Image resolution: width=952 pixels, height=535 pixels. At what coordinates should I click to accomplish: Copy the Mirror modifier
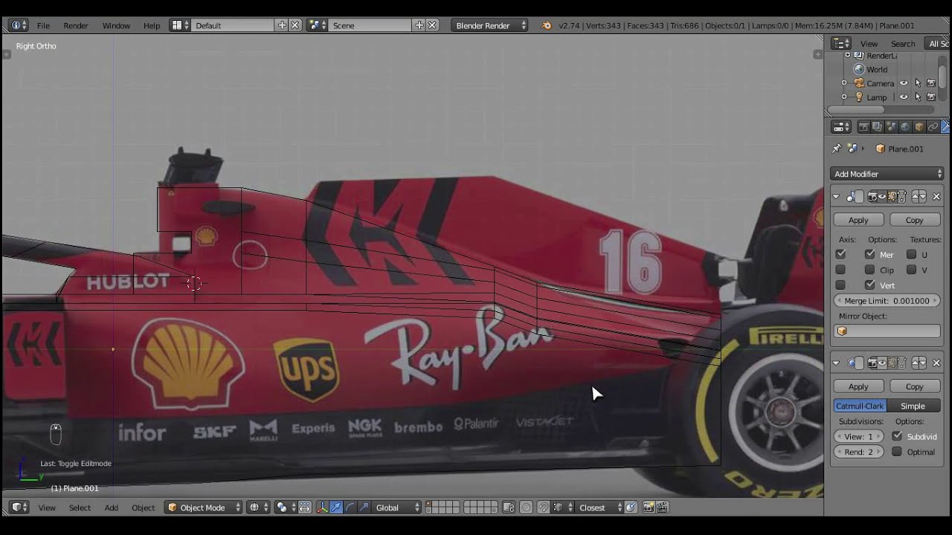(x=914, y=220)
